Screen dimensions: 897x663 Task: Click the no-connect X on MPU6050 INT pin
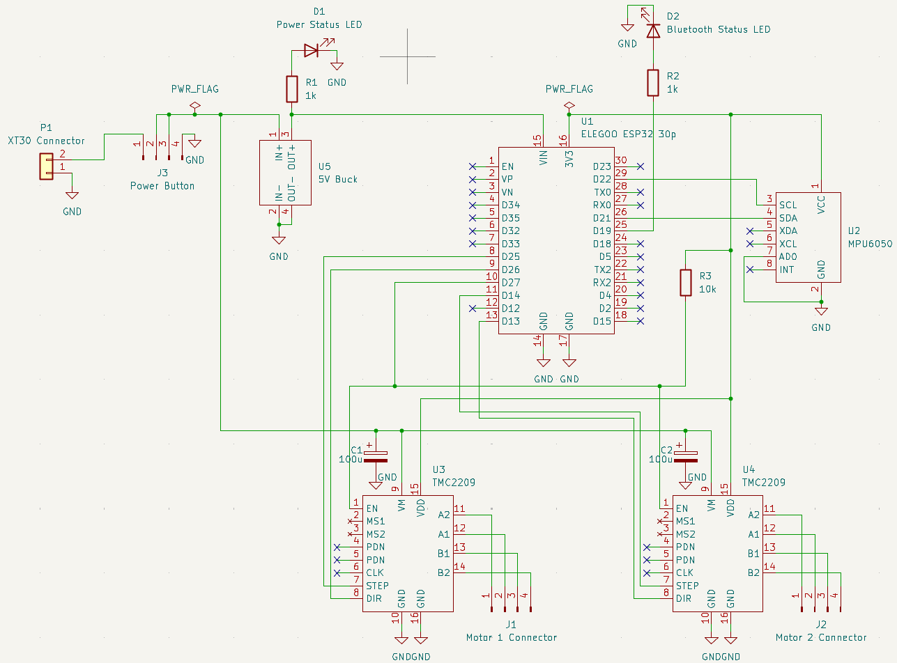click(750, 270)
